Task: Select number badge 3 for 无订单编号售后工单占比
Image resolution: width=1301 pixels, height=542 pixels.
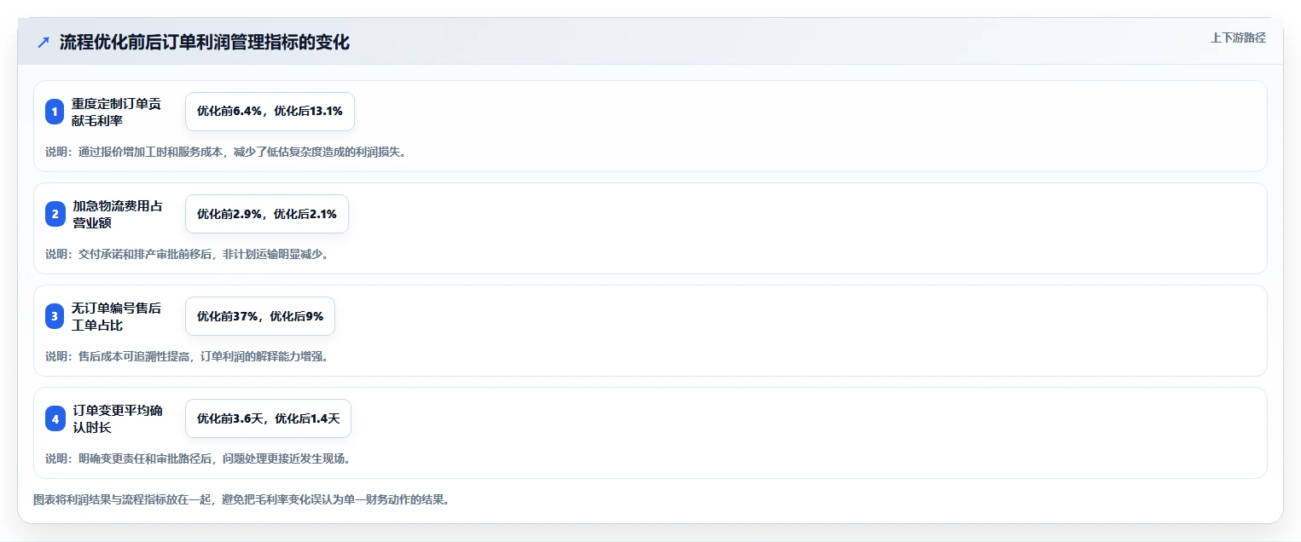Action: click(55, 316)
